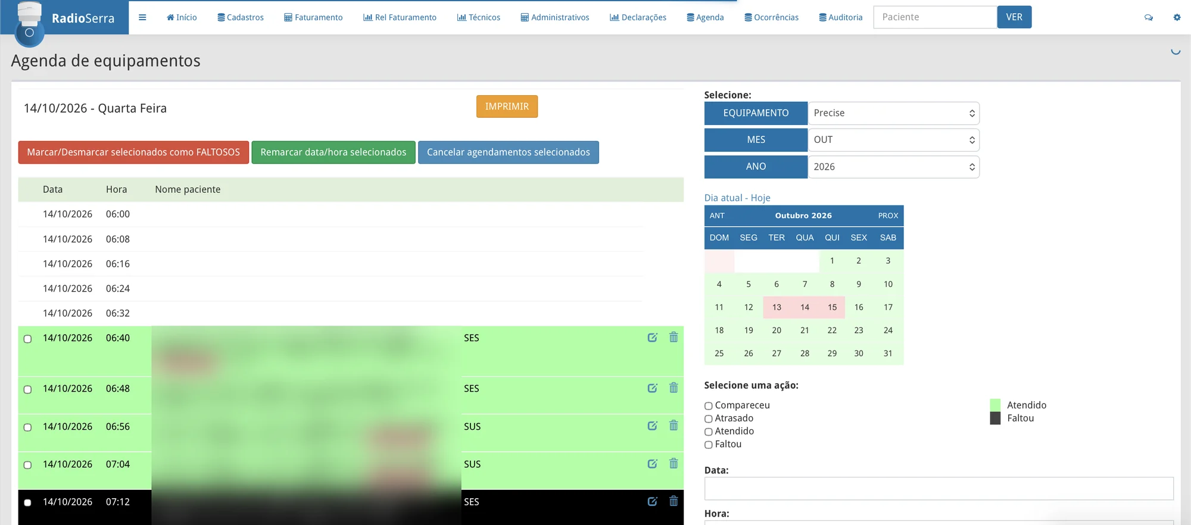Open the Técnicos menu
The width and height of the screenshot is (1191, 525).
click(479, 17)
